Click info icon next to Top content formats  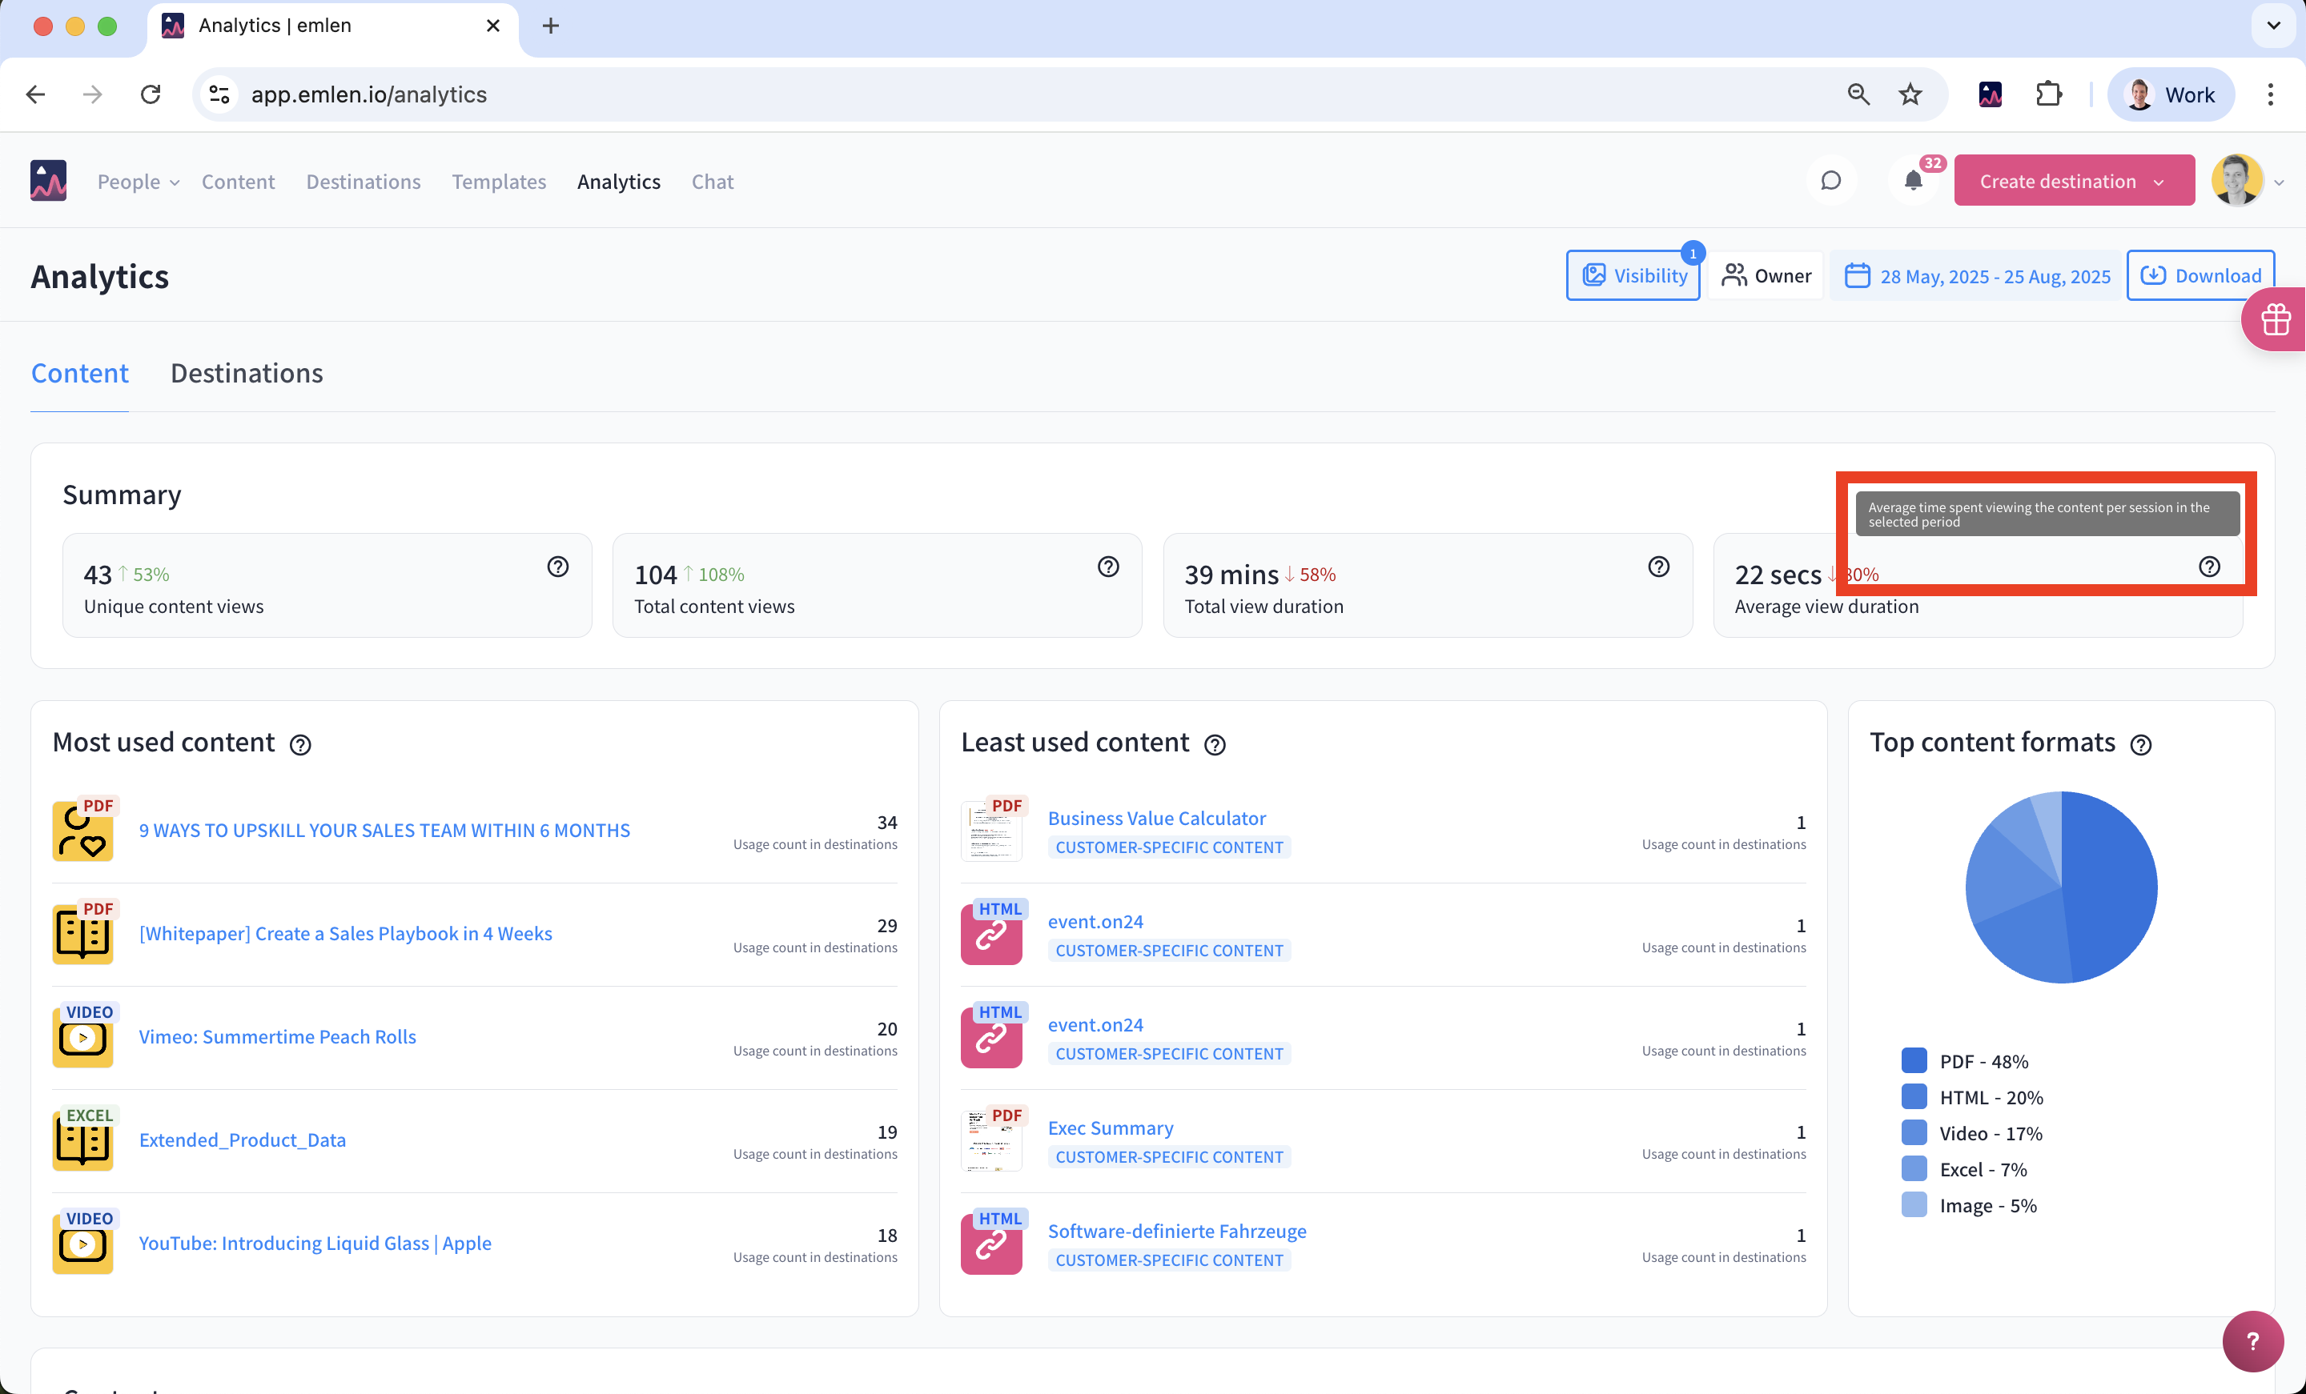[2140, 745]
